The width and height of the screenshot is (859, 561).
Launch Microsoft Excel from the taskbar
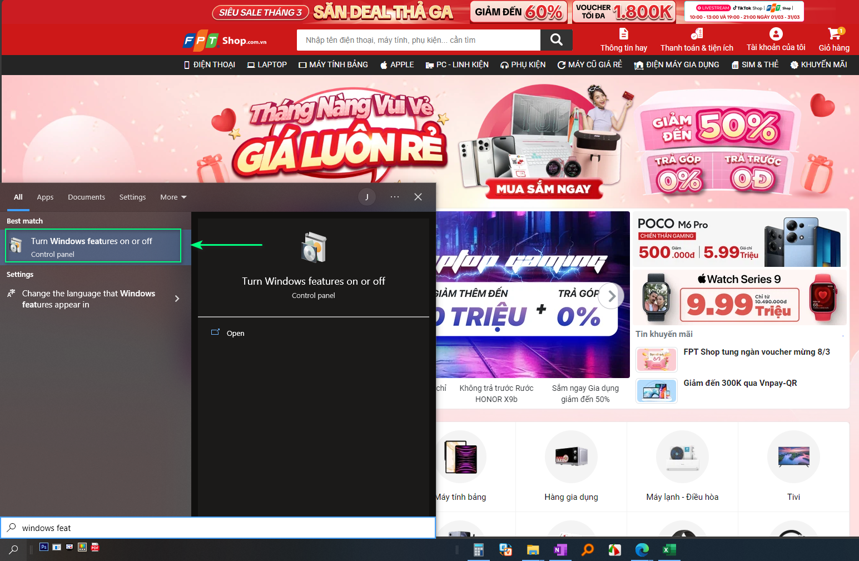(669, 550)
